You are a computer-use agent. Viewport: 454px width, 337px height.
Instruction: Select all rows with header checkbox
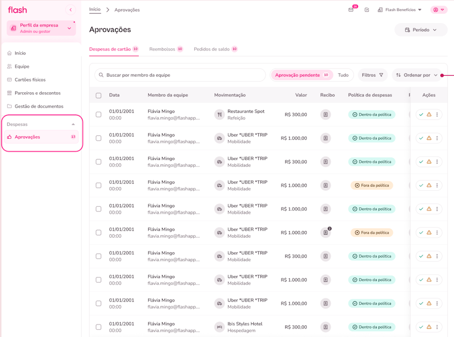pyautogui.click(x=98, y=95)
